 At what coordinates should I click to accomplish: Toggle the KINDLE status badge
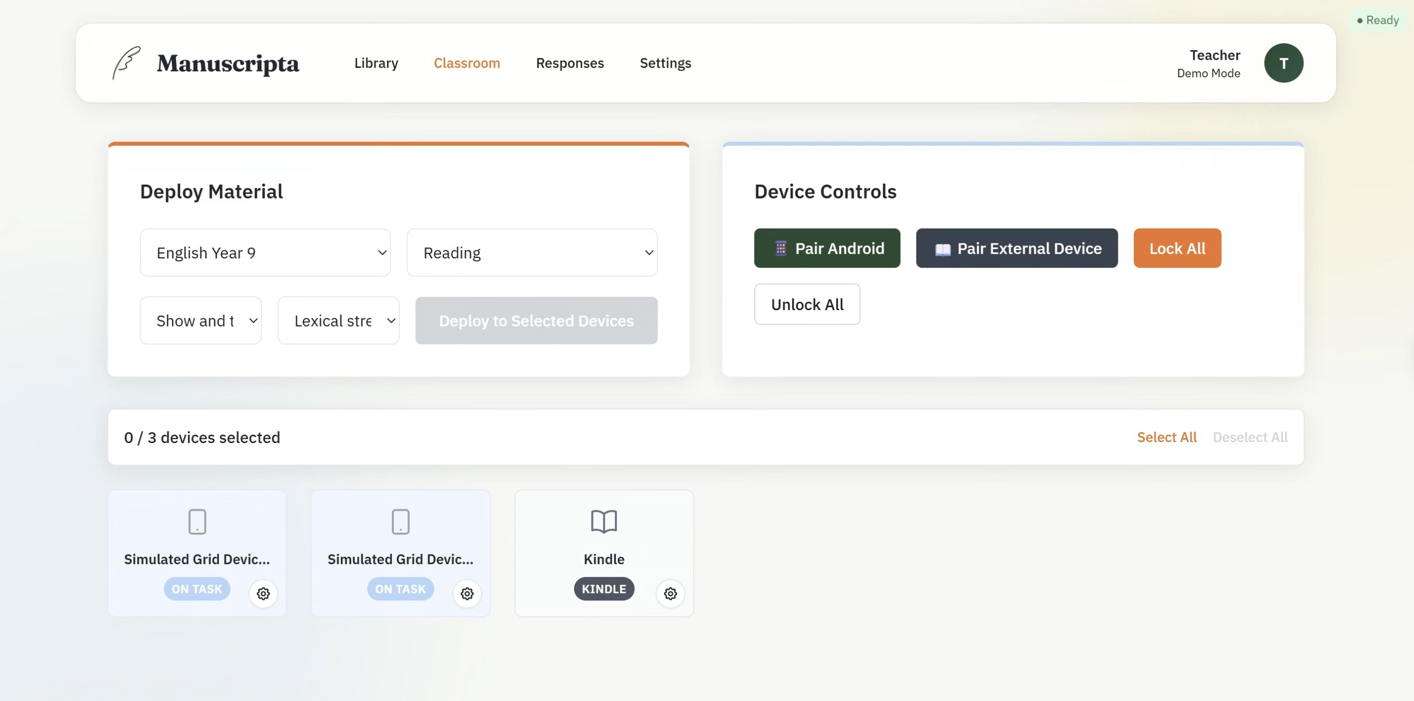pos(604,589)
